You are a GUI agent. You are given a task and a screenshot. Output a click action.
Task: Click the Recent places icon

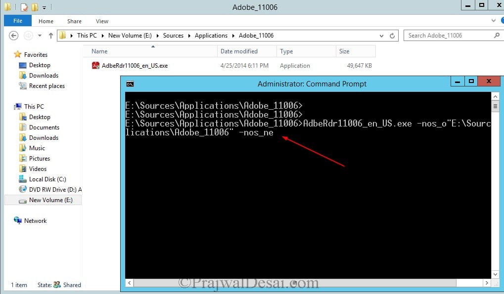point(22,85)
